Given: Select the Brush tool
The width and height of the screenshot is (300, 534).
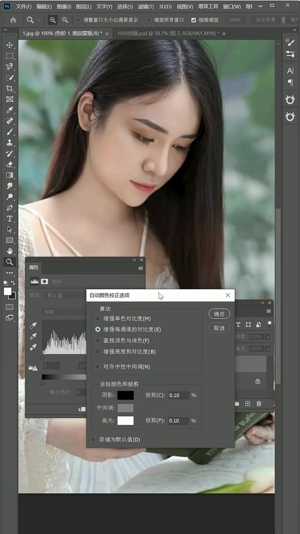Looking at the screenshot, I should click(x=10, y=132).
